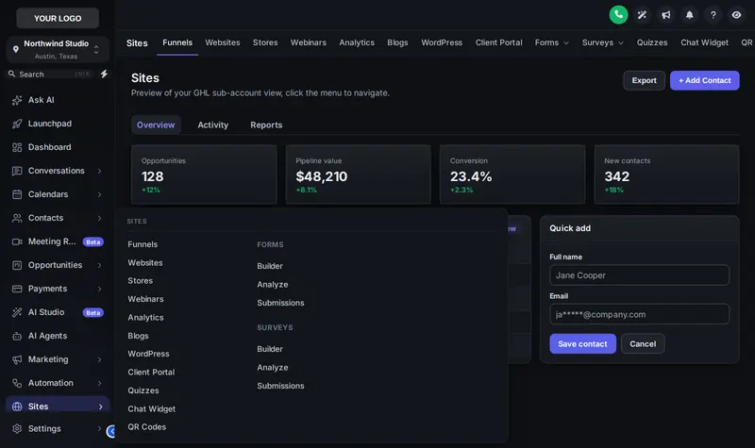This screenshot has width=755, height=448.
Task: Click Cancel in Quick add panel
Action: pos(643,344)
